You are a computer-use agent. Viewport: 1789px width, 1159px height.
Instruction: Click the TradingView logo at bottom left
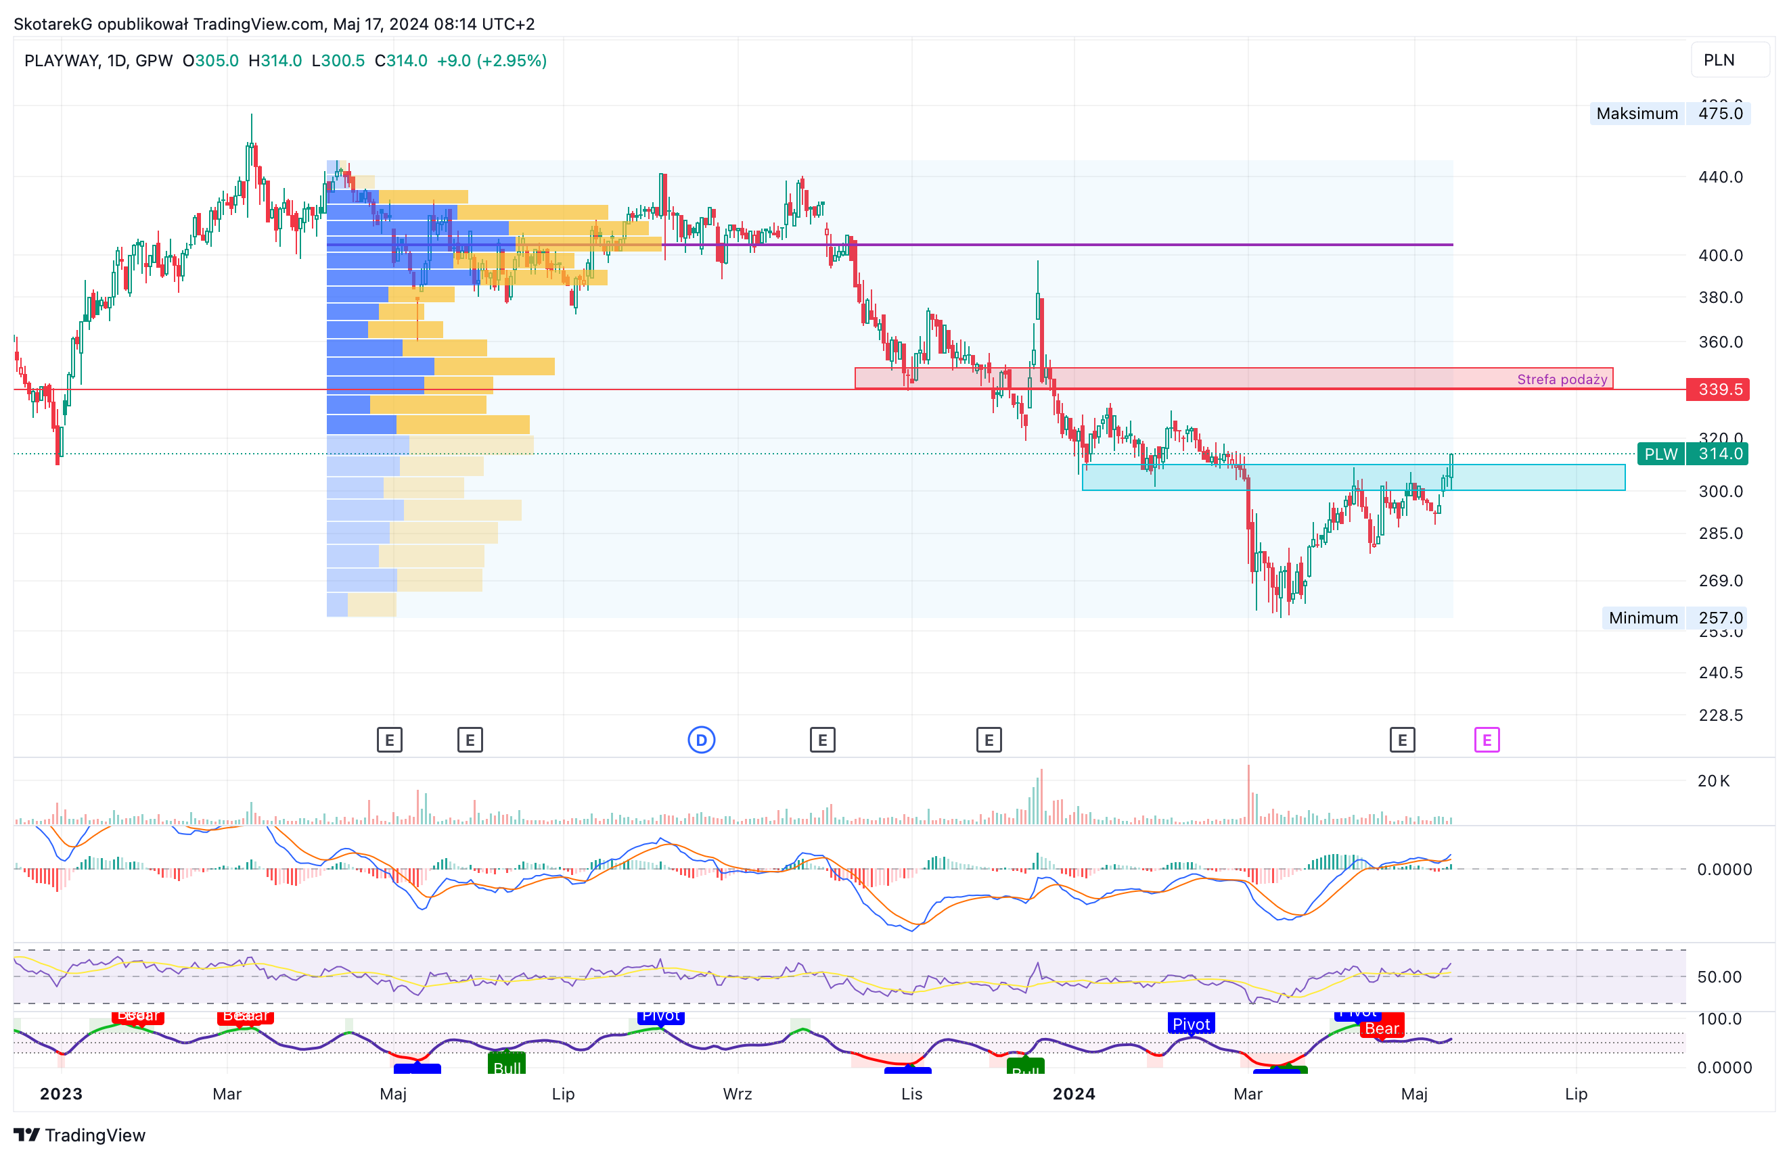80,1135
